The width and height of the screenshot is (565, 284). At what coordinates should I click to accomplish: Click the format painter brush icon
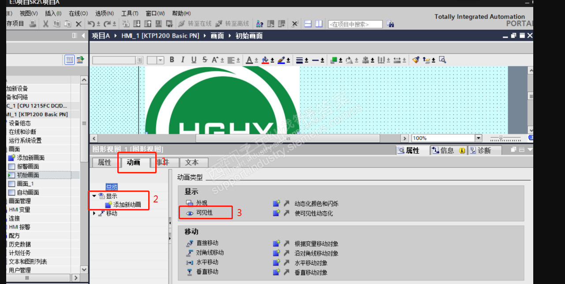pyautogui.click(x=416, y=60)
